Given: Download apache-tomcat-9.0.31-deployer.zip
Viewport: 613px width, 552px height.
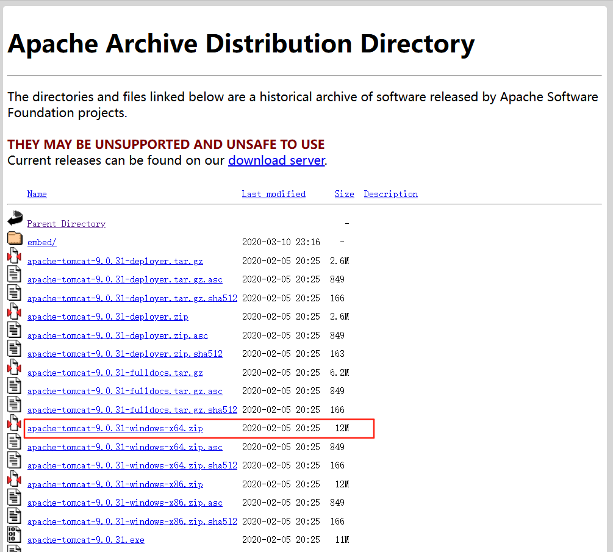Looking at the screenshot, I should pos(107,317).
